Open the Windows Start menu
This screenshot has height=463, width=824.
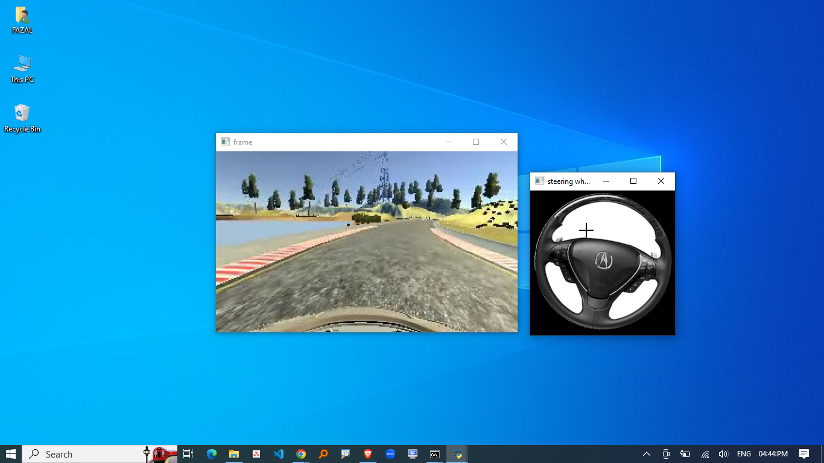[11, 454]
